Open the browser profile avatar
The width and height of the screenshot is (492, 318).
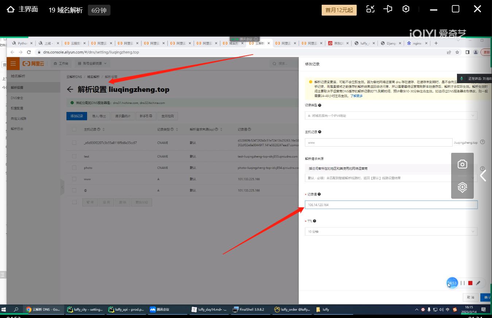click(x=476, y=52)
